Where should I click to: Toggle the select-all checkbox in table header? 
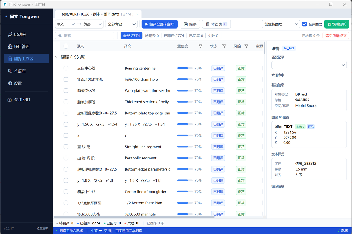(66, 46)
